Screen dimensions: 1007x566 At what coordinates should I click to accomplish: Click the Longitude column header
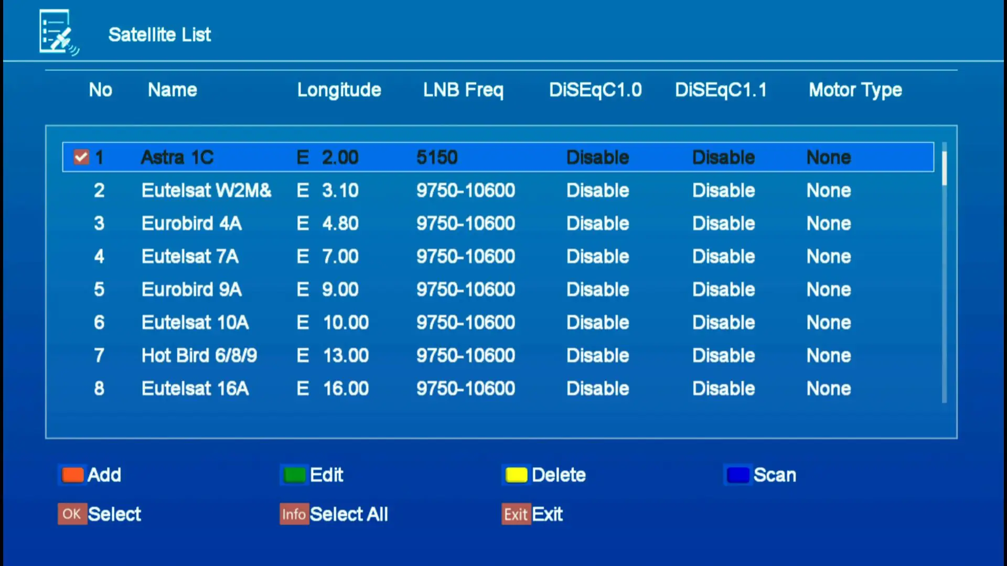339,90
